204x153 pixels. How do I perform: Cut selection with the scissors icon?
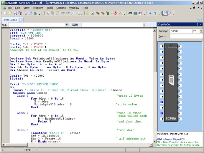point(47,13)
